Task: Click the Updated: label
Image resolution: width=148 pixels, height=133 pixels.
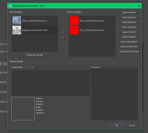Action: [x=40, y=113]
